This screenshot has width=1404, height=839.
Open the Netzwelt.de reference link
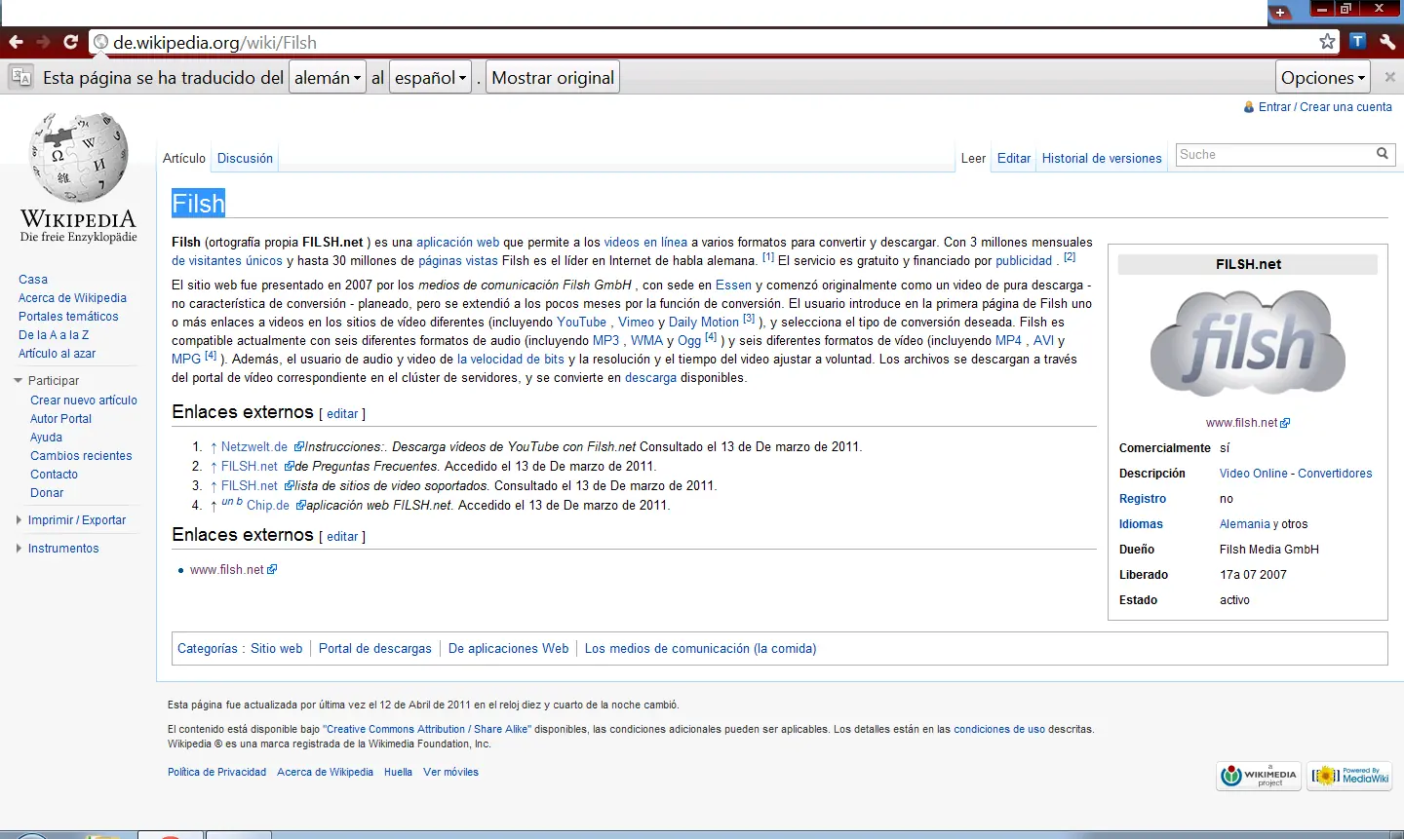coord(254,447)
